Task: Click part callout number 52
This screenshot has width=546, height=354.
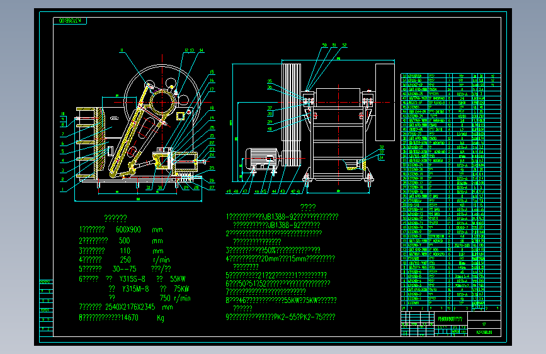Action: tap(344, 45)
